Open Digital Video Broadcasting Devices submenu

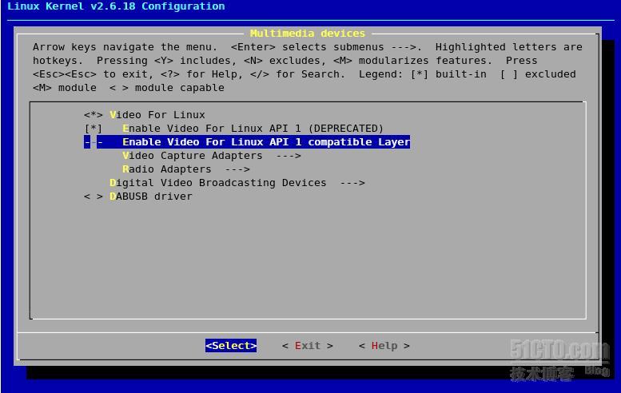(237, 183)
